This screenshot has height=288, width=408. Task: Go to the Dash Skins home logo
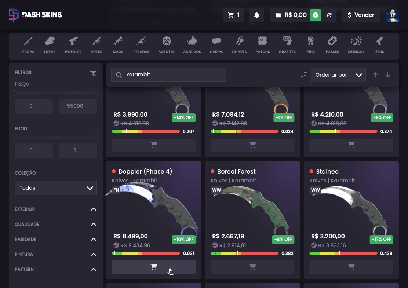tap(35, 15)
